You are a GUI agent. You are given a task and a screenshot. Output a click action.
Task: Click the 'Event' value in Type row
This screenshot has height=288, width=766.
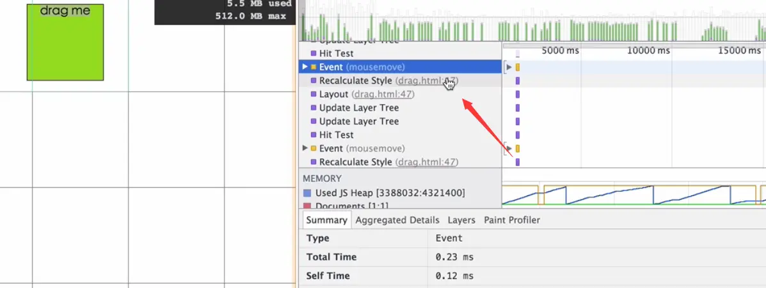tap(449, 238)
